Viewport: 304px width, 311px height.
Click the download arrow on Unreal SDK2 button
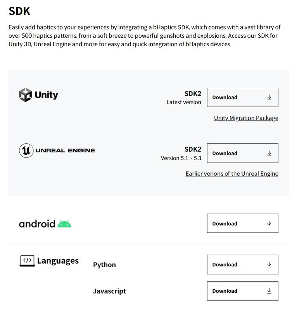pyautogui.click(x=268, y=153)
